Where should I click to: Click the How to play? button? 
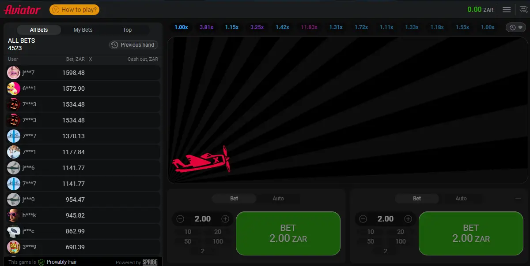click(x=74, y=10)
